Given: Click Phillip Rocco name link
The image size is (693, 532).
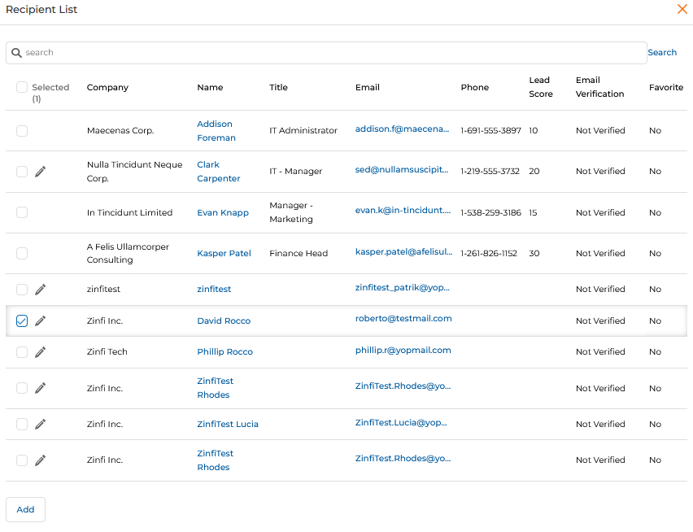Looking at the screenshot, I should [x=225, y=351].
